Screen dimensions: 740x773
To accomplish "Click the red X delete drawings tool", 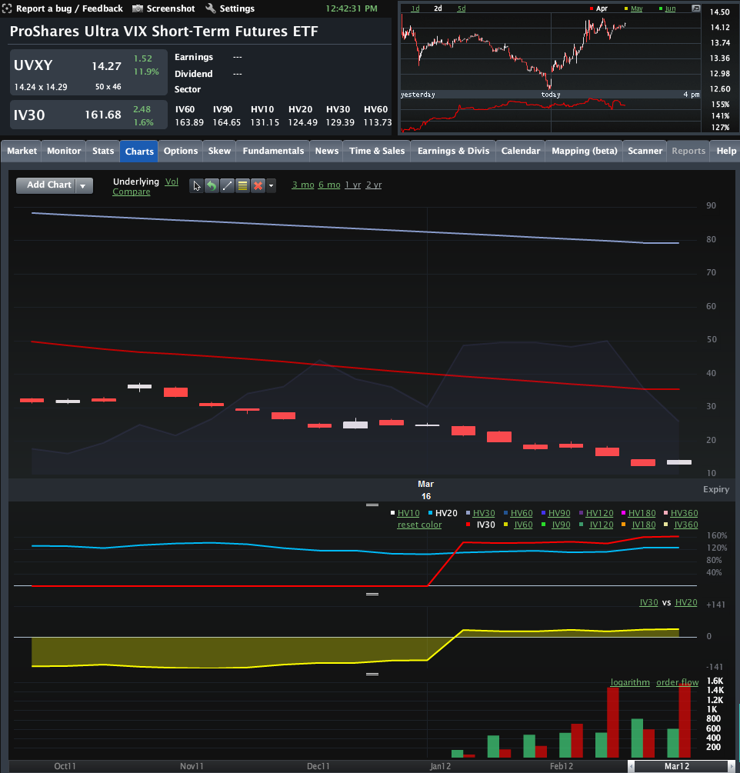I will 258,186.
